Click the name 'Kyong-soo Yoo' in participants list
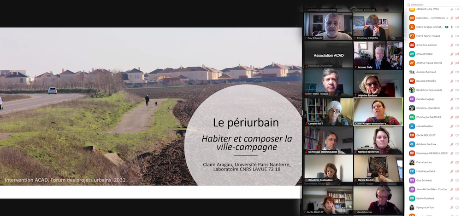Screen dimensions: 461x216 click(x=425, y=207)
